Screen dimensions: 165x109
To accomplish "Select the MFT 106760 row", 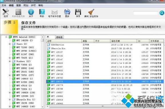I will click(105, 78).
